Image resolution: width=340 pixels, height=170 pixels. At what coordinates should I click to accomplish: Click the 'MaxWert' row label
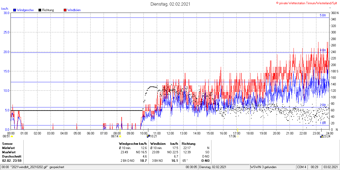pos(9,152)
